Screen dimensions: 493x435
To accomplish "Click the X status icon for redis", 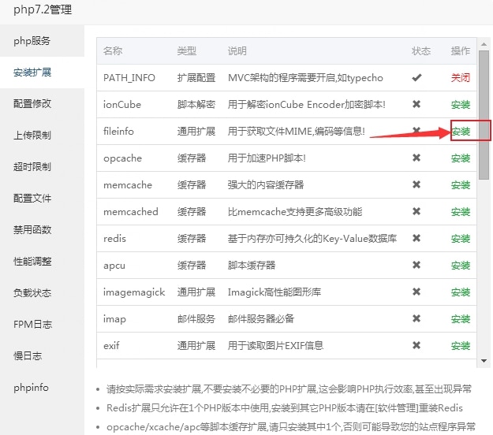I will [416, 239].
